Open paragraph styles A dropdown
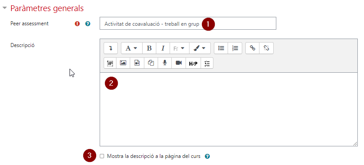364x165 pixels. (132, 48)
